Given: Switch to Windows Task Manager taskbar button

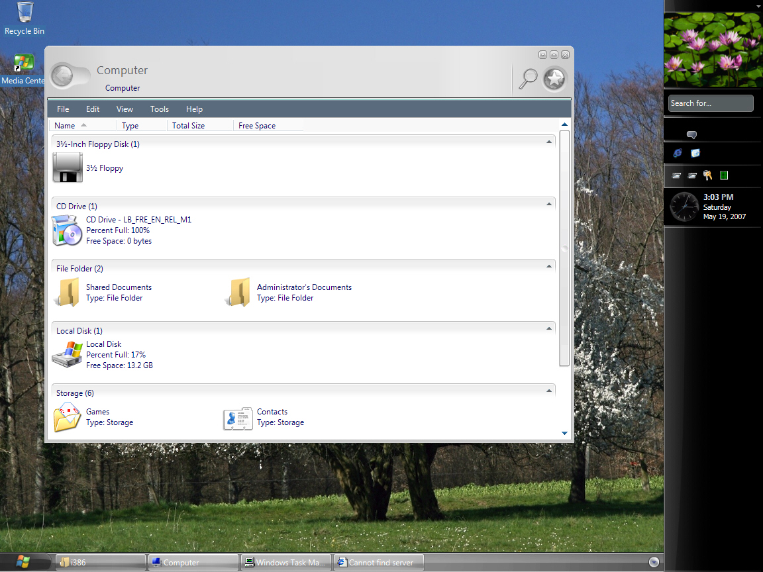Looking at the screenshot, I should point(285,563).
